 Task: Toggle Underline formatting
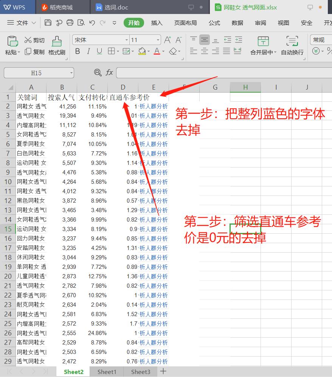tap(99, 51)
